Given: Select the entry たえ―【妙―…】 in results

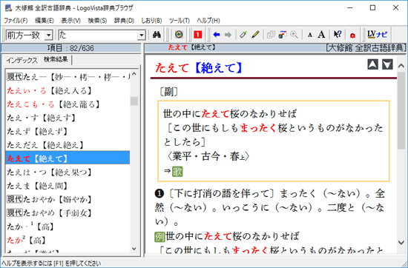Looking at the screenshot, I should pyautogui.click(x=68, y=77).
